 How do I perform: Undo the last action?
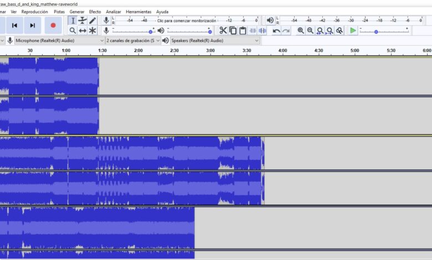(x=276, y=30)
